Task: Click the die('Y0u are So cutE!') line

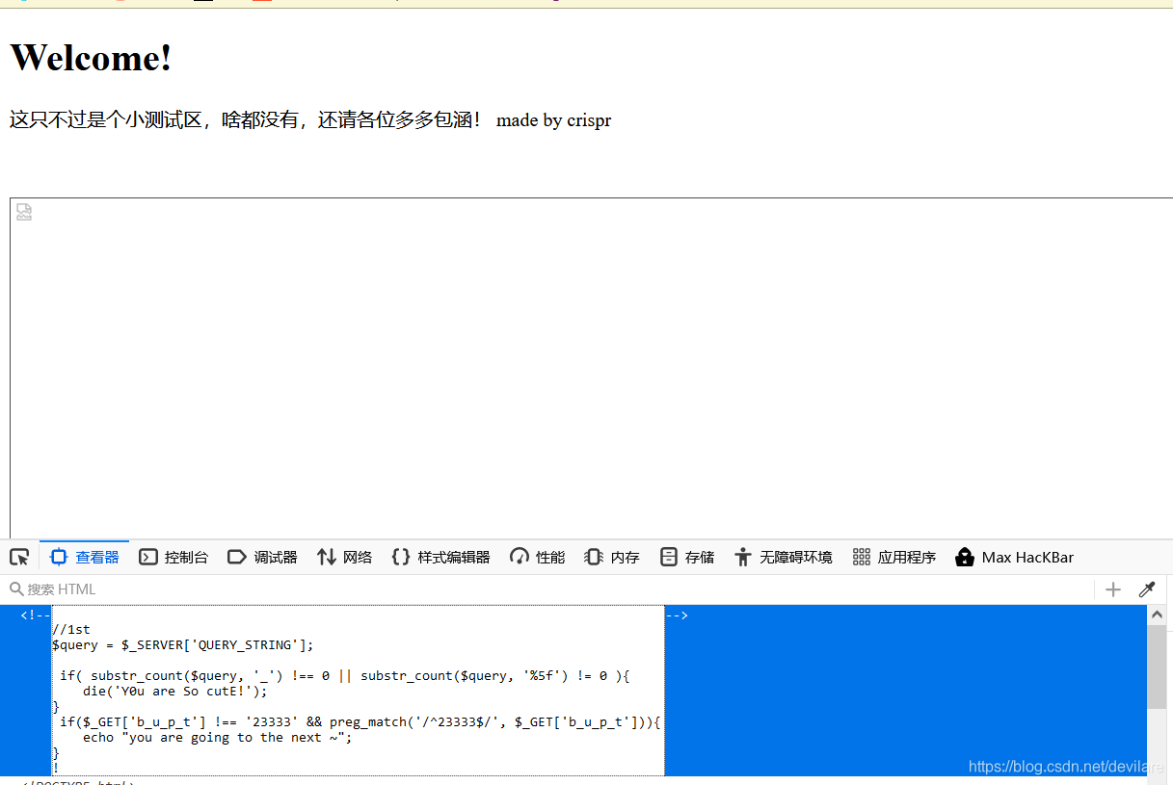Action: 175,691
